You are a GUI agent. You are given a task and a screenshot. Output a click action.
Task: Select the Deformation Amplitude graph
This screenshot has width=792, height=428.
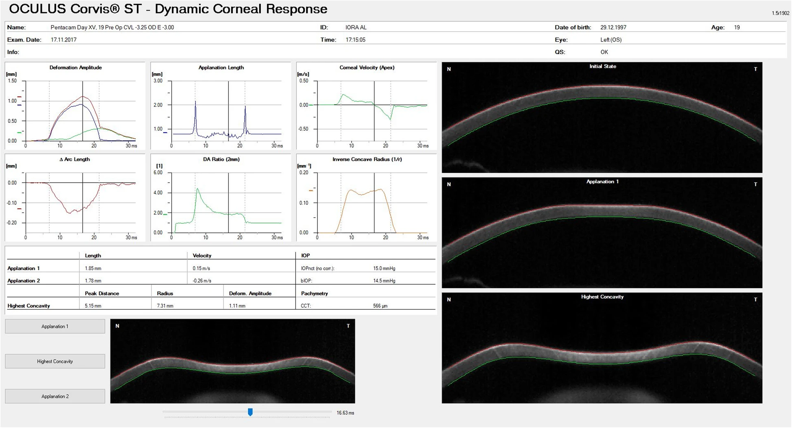(x=75, y=106)
